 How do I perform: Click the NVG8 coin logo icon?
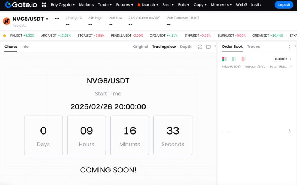6,21
